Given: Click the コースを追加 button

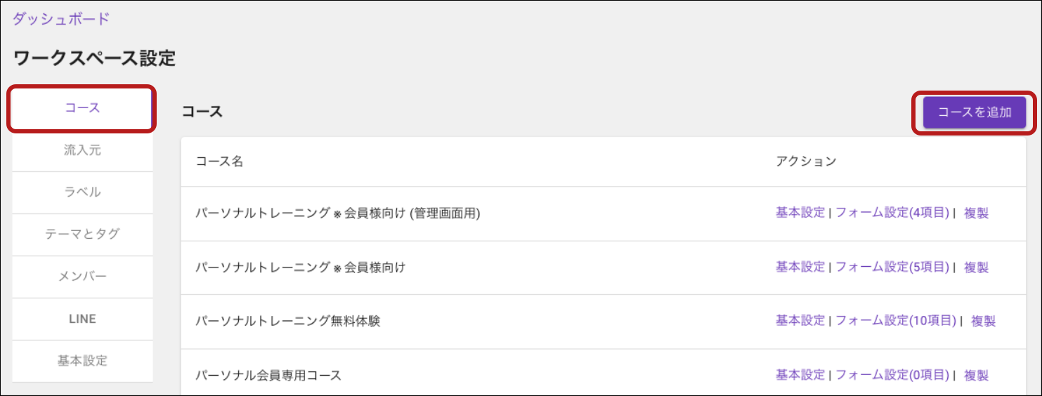Looking at the screenshot, I should (x=975, y=112).
